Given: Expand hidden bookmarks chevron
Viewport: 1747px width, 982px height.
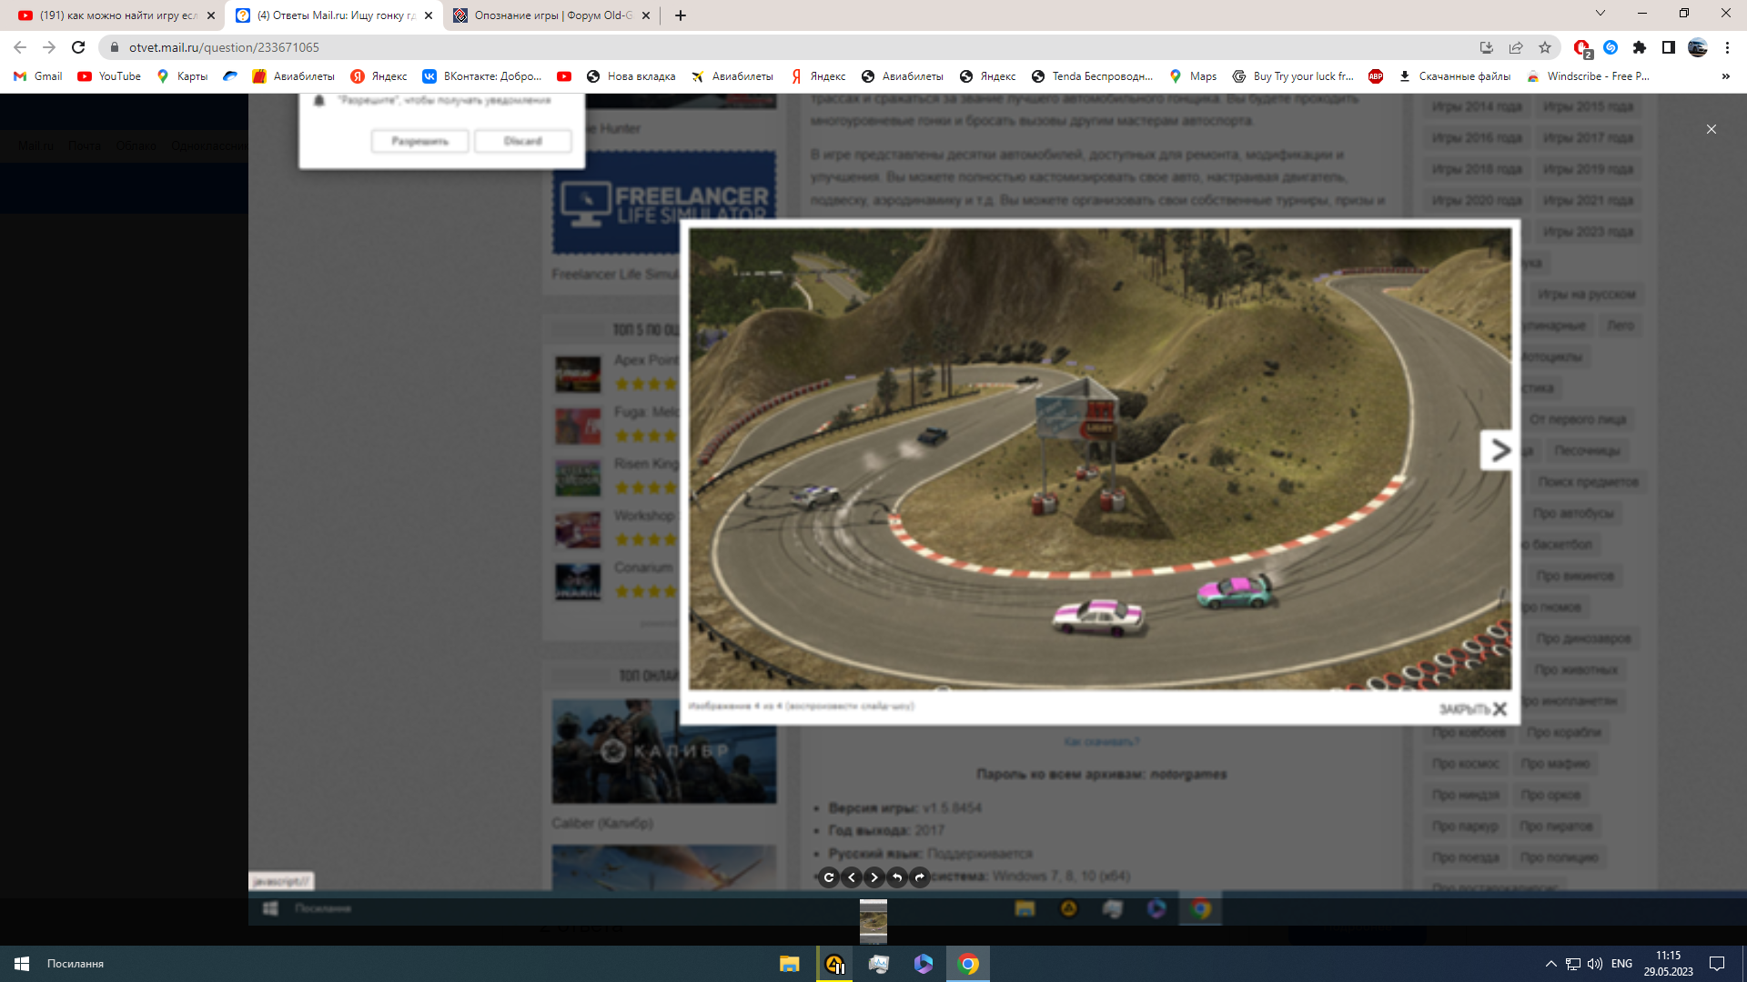Looking at the screenshot, I should [x=1725, y=76].
